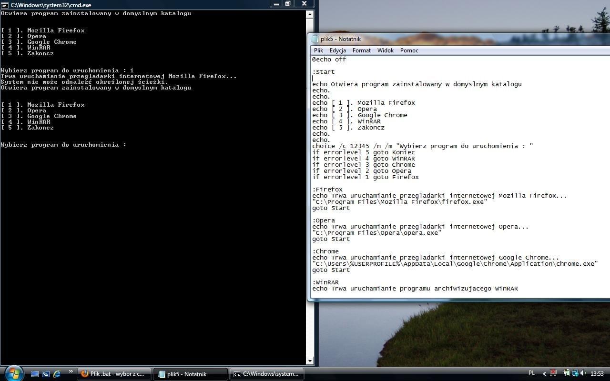Click the 13:53 clock in the tray
The width and height of the screenshot is (610, 381).
coord(597,374)
